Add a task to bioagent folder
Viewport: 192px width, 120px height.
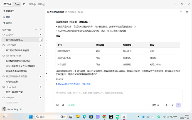pos(41,97)
